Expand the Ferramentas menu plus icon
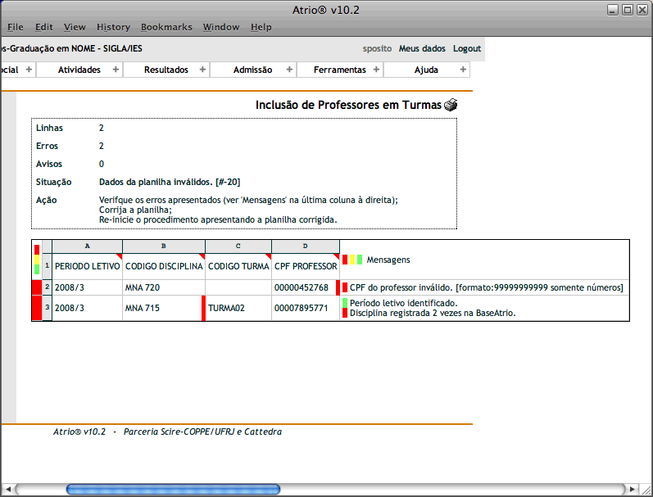 coord(377,70)
